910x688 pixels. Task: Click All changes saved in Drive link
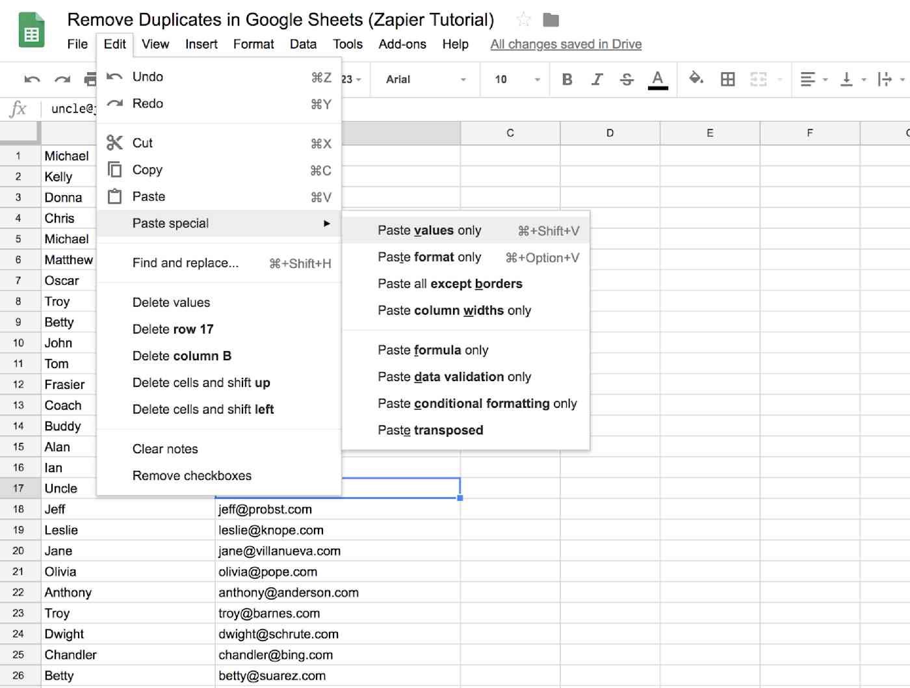coord(565,44)
